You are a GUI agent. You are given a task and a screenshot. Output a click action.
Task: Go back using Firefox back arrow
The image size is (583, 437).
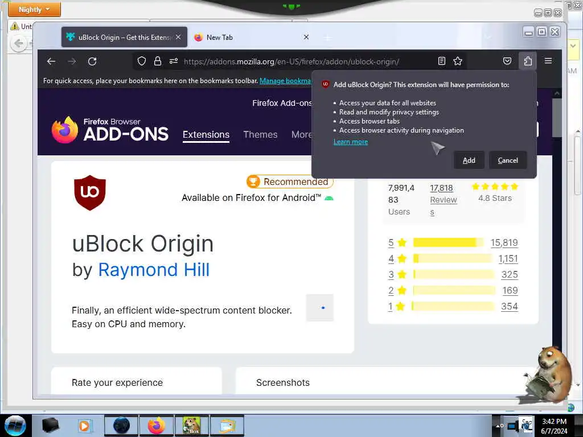51,61
